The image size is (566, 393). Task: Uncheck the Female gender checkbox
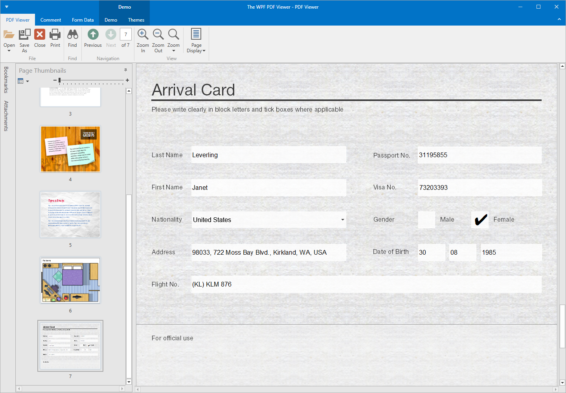point(480,220)
